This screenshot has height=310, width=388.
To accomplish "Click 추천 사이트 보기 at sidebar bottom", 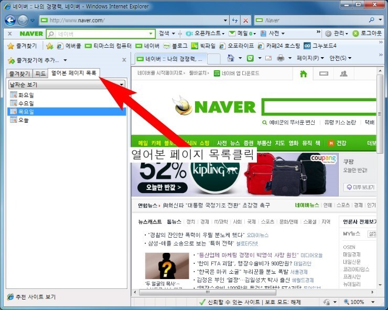I will click(31, 297).
